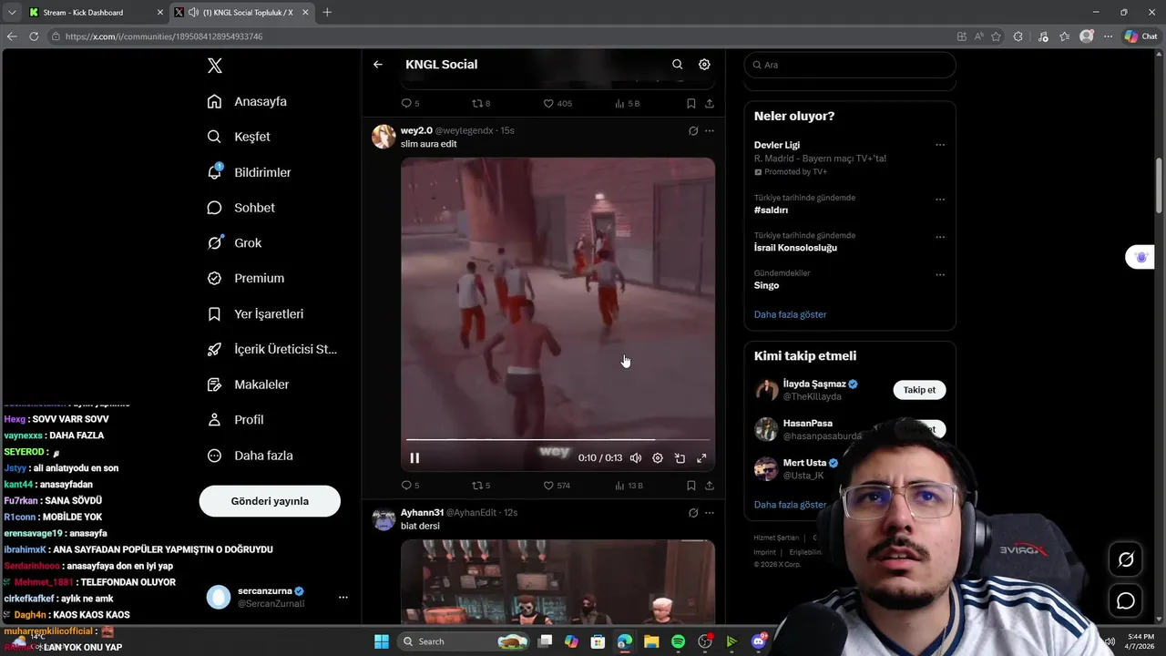Viewport: 1166px width, 656px height.
Task: Open more menu for #saldırı trend
Action: [x=940, y=200]
